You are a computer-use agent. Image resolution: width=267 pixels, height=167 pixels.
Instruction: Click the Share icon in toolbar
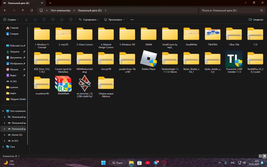coord(62,20)
